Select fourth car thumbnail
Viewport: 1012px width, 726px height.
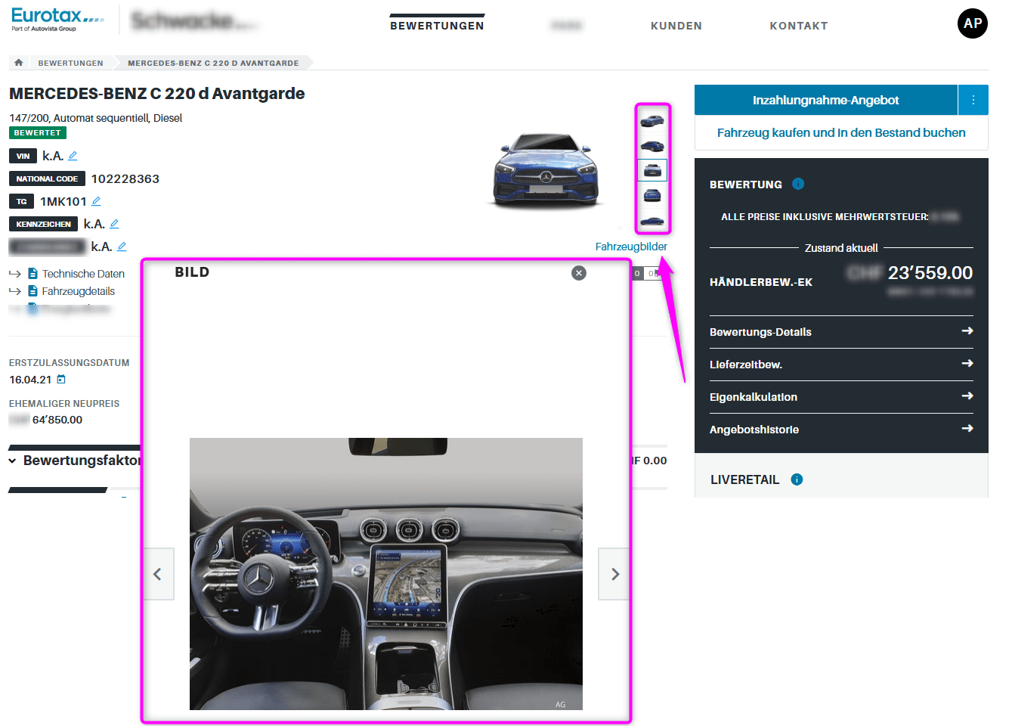pyautogui.click(x=652, y=195)
